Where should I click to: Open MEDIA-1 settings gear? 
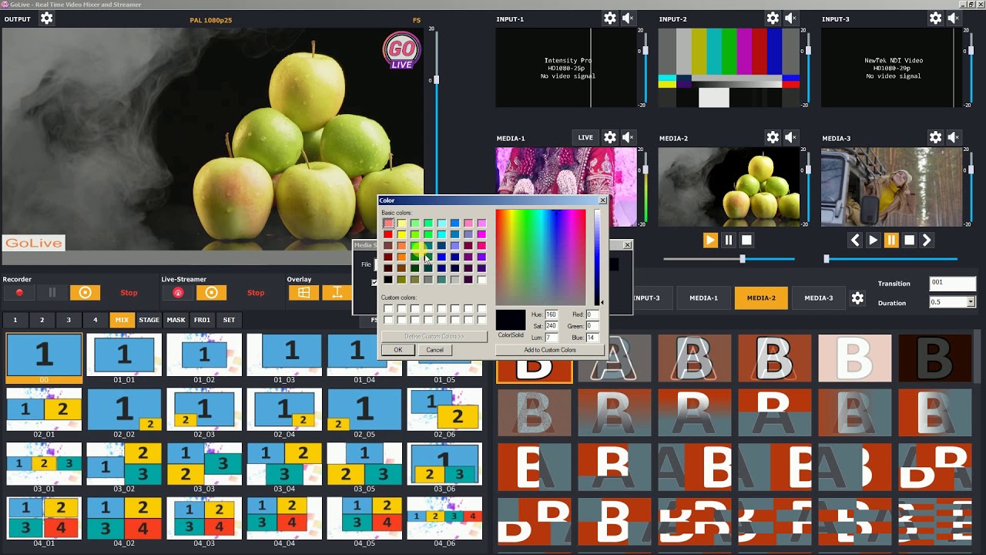click(x=610, y=138)
